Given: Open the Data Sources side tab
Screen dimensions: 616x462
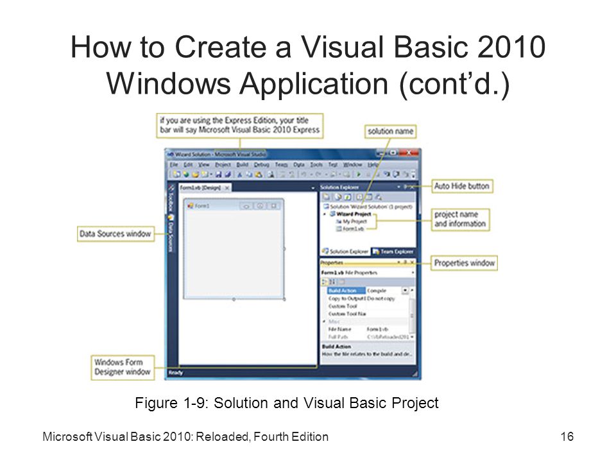Looking at the screenshot, I should pyautogui.click(x=171, y=234).
